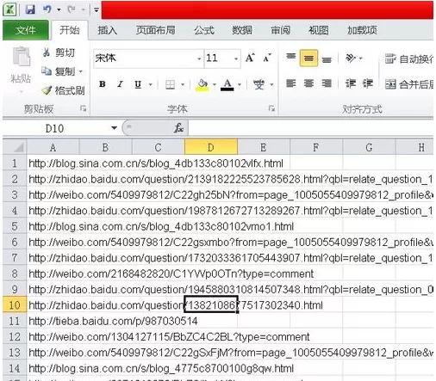The image size is (436, 381).
Task: Expand the 复制 dropdown arrow
Action: click(81, 71)
